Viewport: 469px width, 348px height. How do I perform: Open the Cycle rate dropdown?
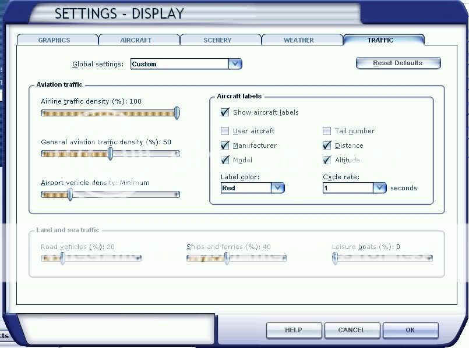(380, 188)
